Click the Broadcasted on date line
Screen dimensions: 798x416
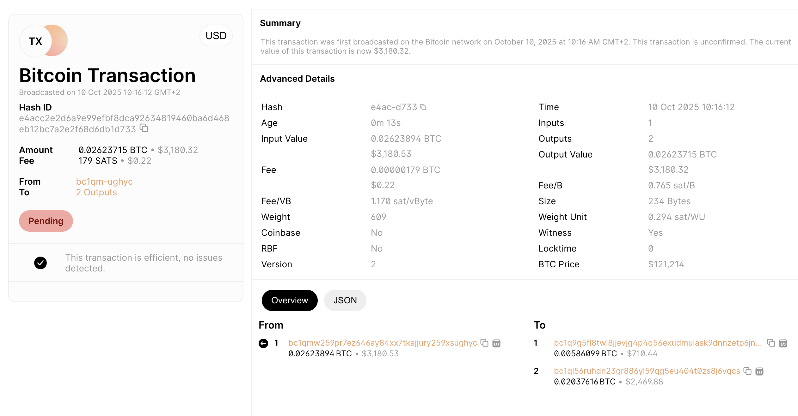pyautogui.click(x=100, y=92)
